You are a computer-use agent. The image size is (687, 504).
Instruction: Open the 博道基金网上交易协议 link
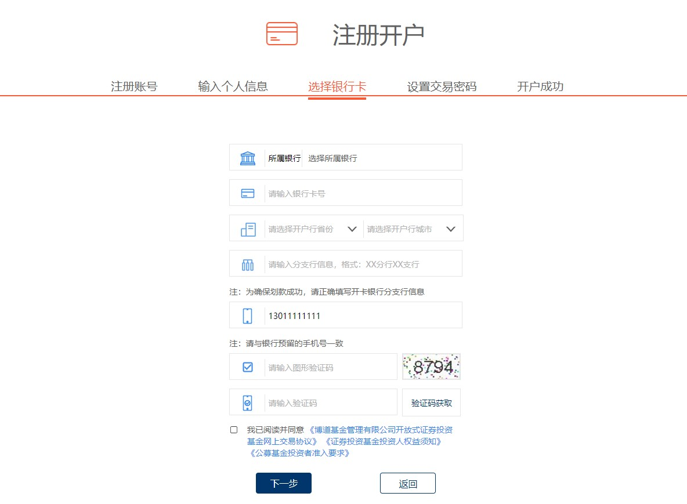(x=350, y=436)
